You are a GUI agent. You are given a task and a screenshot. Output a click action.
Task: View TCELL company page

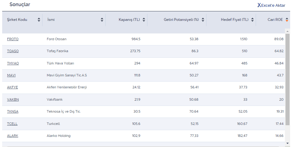pos(12,124)
